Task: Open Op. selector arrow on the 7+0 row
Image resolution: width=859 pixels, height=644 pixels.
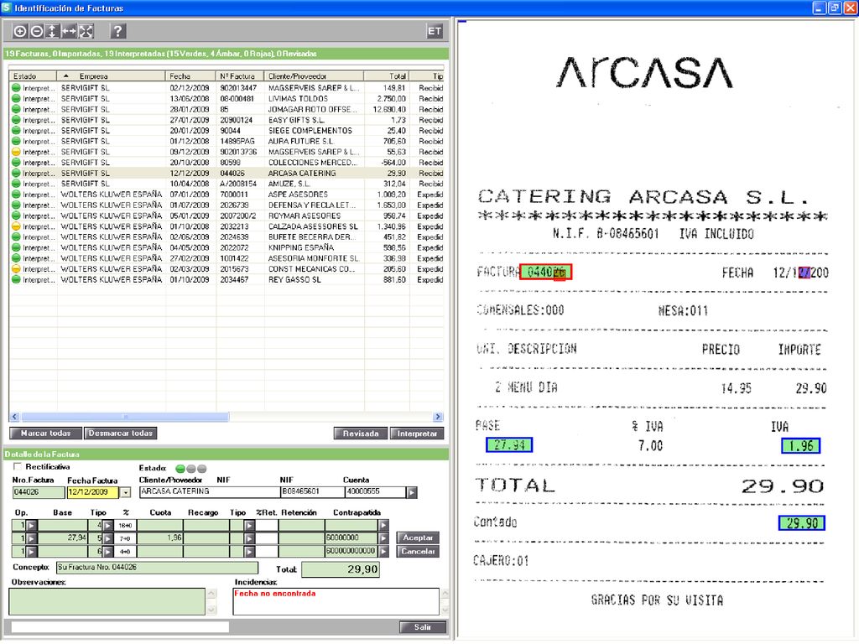Action: pos(31,538)
